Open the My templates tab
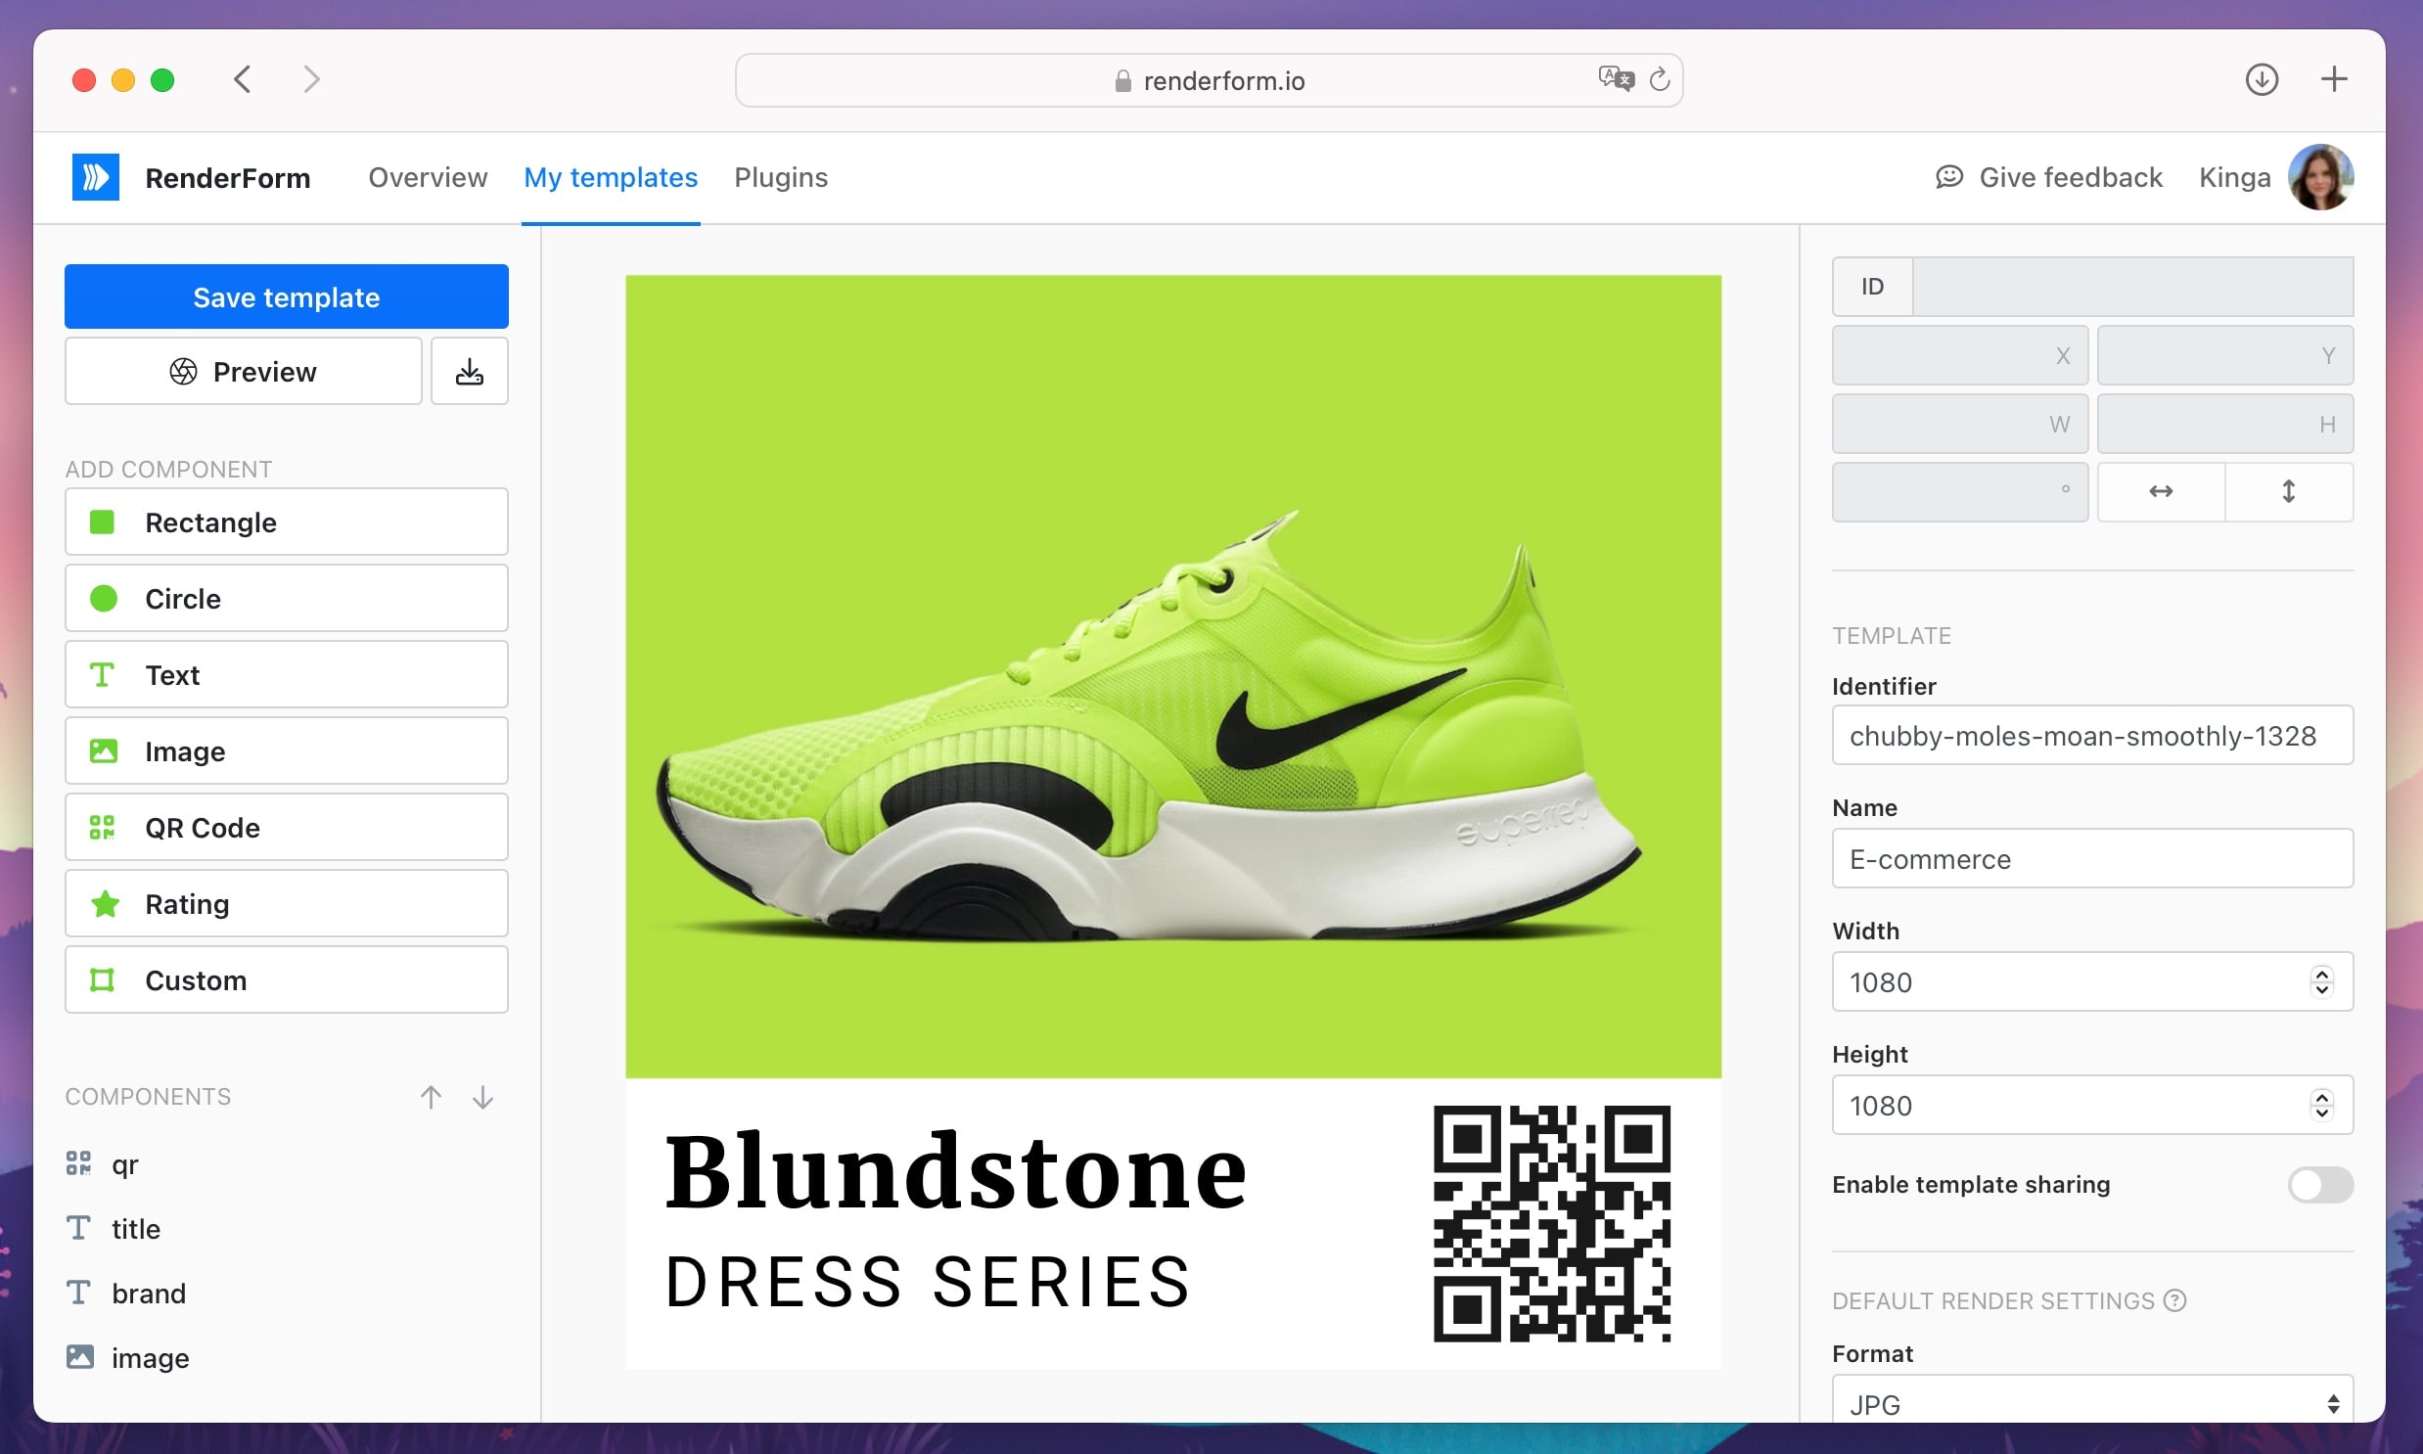The width and height of the screenshot is (2423, 1454). pos(611,177)
